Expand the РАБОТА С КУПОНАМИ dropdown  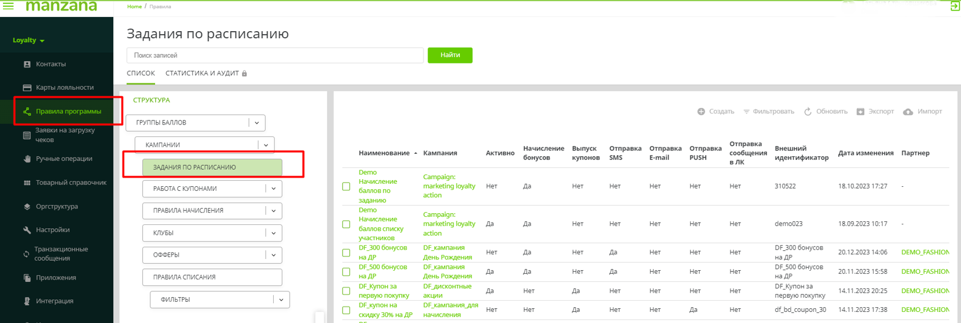[273, 189]
